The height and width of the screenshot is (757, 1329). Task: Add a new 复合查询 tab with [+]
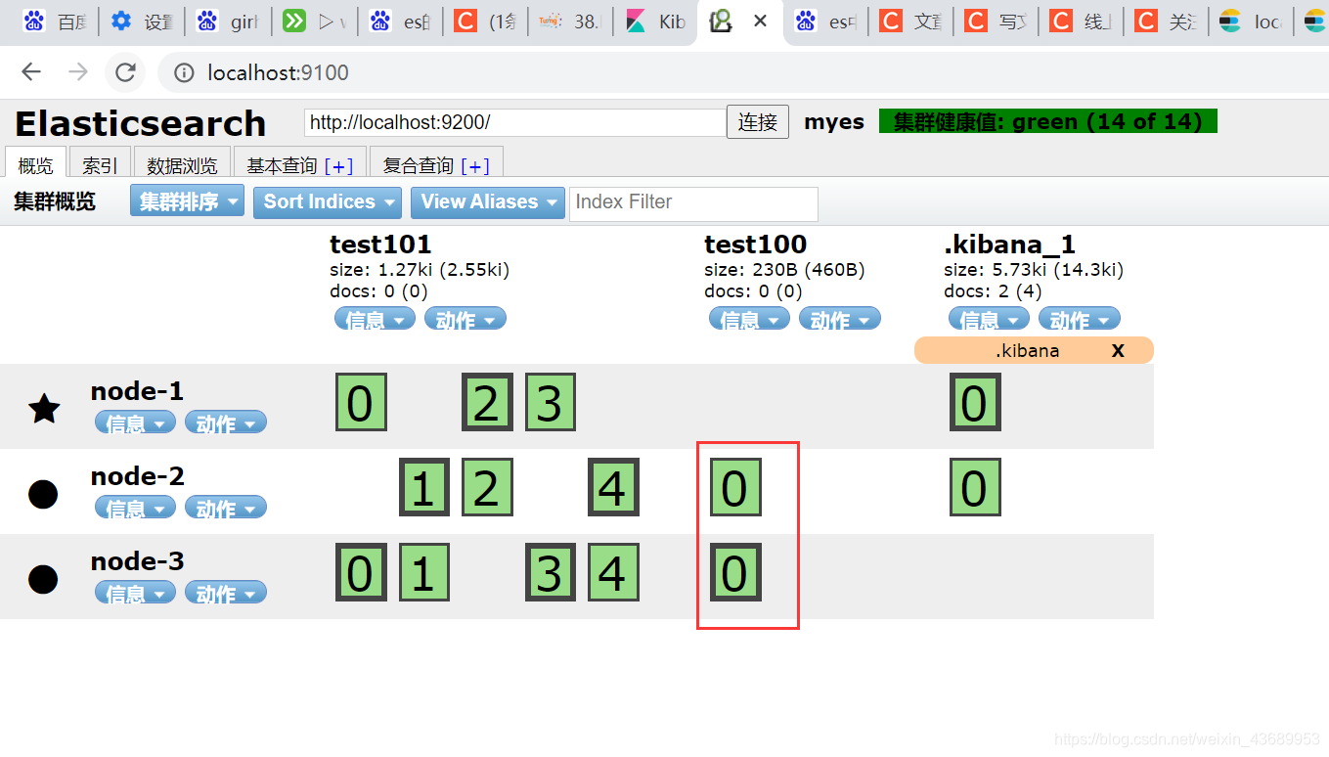[475, 166]
